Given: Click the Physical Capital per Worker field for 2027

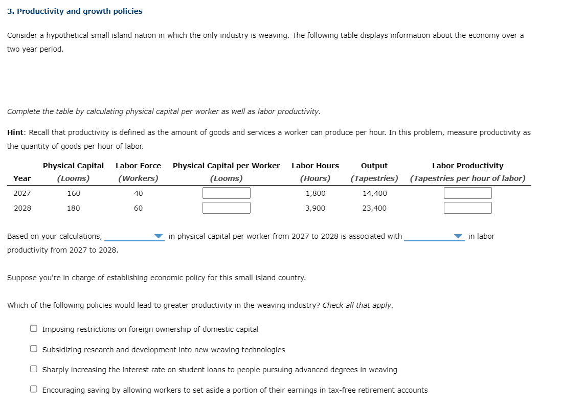Looking at the screenshot, I should 227,193.
